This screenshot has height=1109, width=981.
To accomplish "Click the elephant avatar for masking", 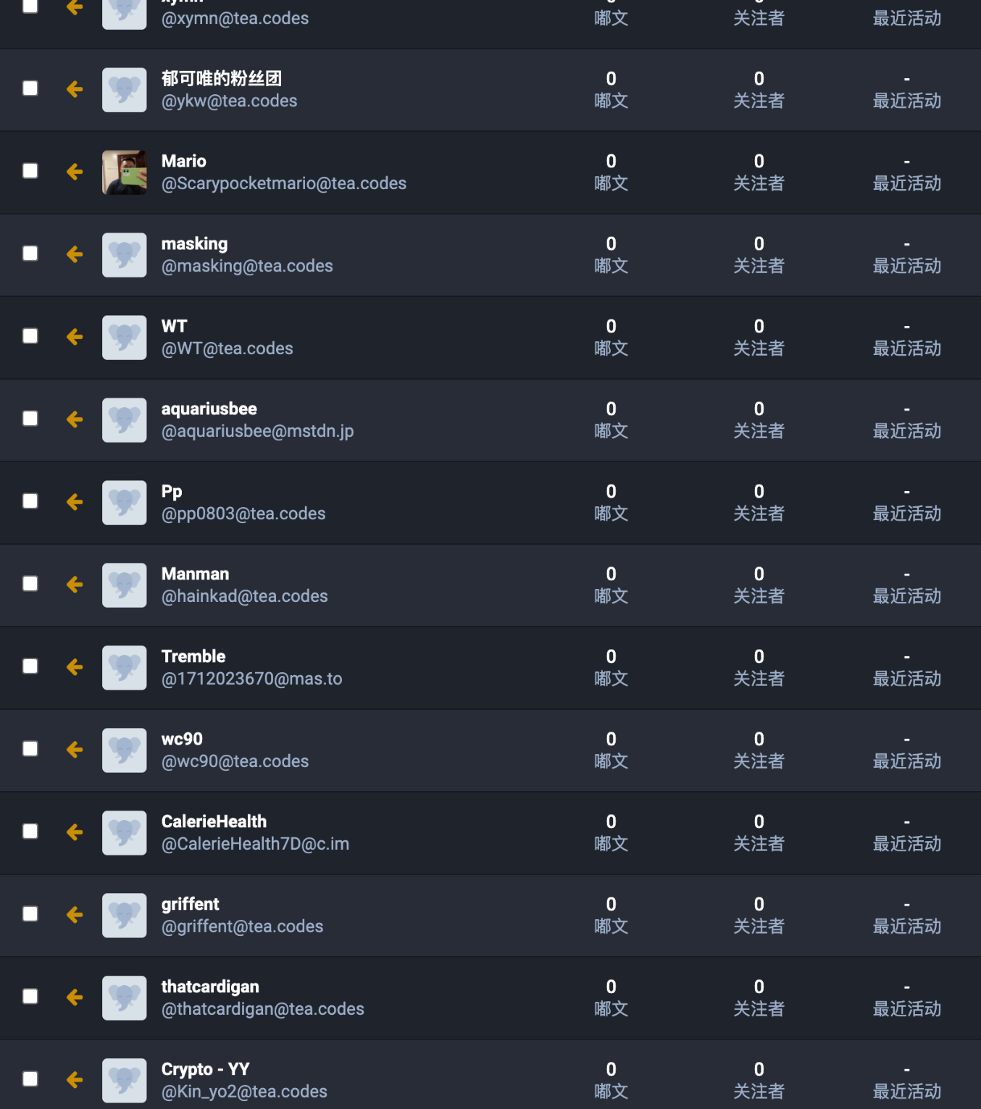I will tap(125, 255).
